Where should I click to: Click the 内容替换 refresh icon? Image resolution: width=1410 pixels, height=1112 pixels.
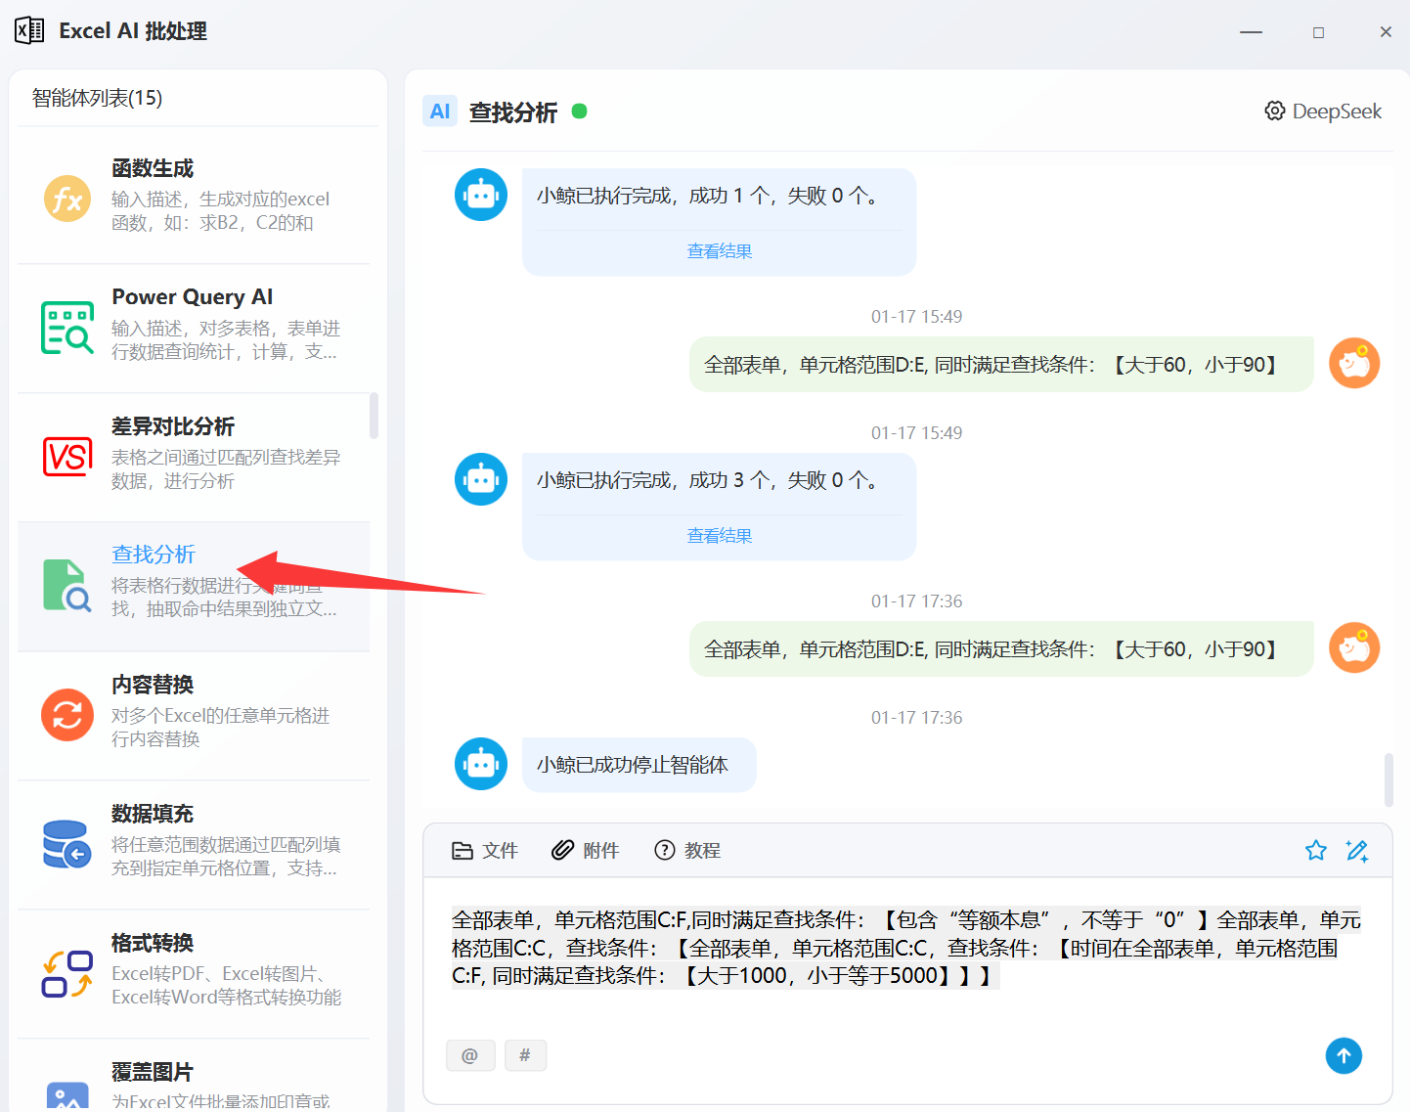pyautogui.click(x=67, y=715)
